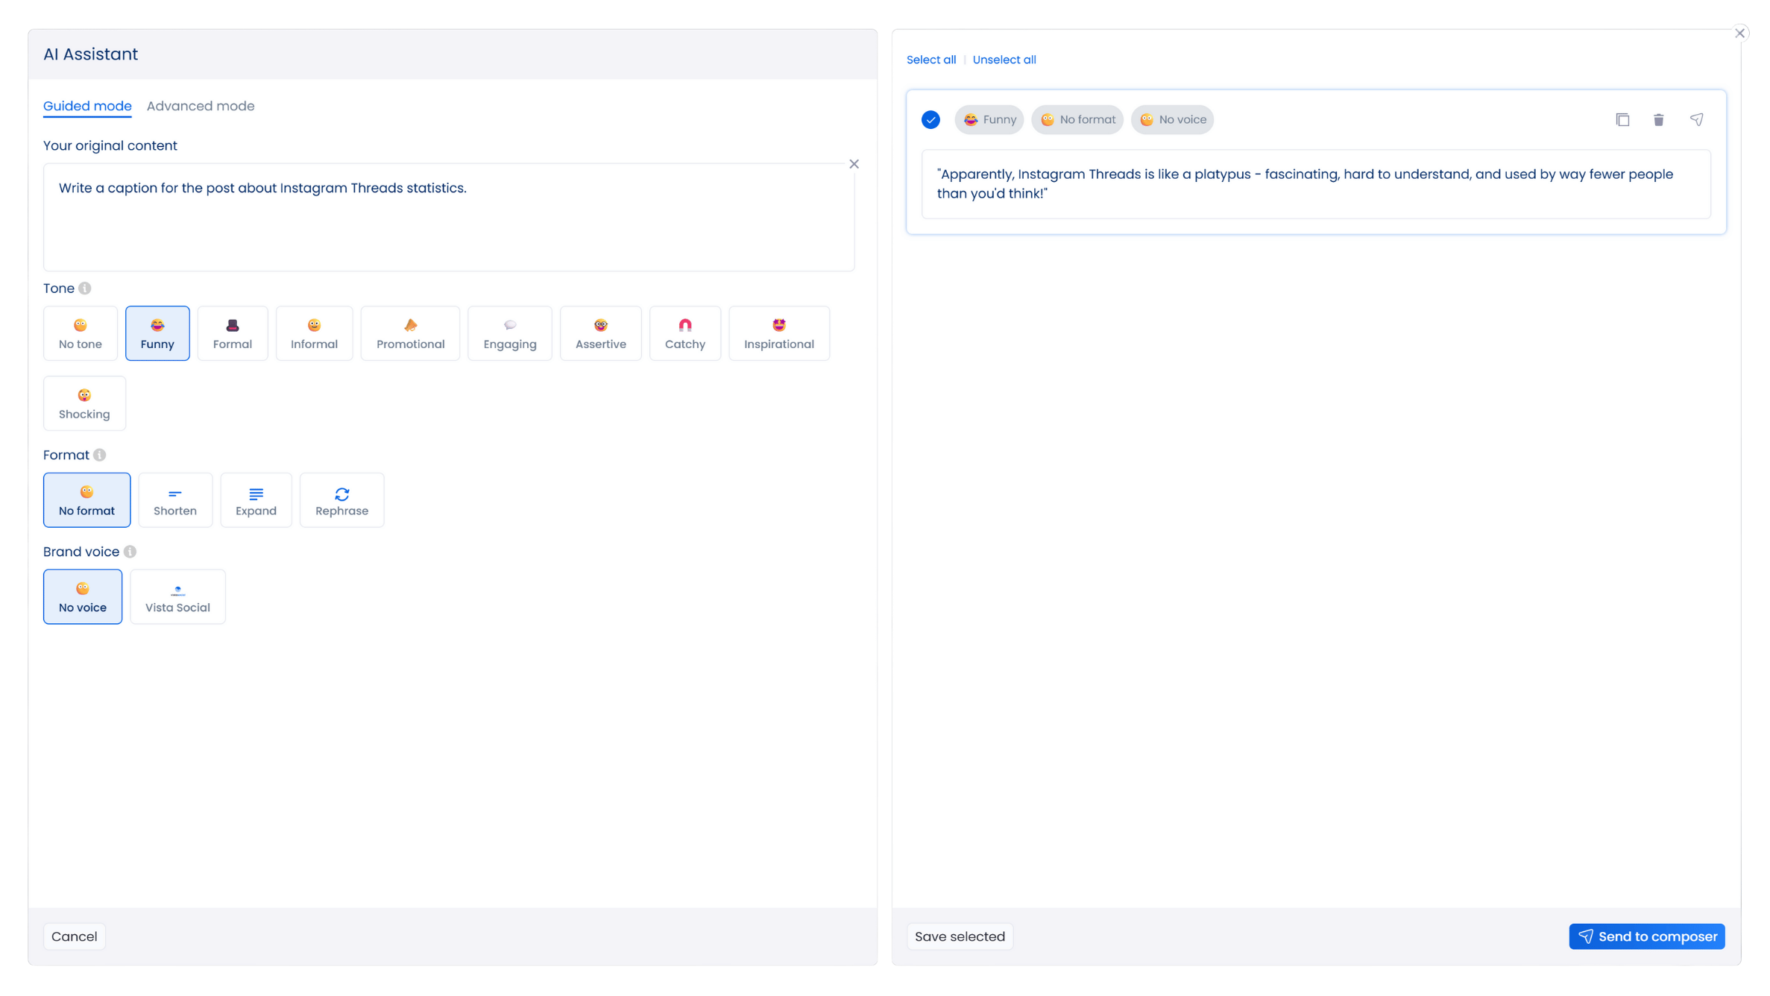Image resolution: width=1770 pixels, height=996 pixels.
Task: Click the Unselect all link
Action: tap(1004, 60)
